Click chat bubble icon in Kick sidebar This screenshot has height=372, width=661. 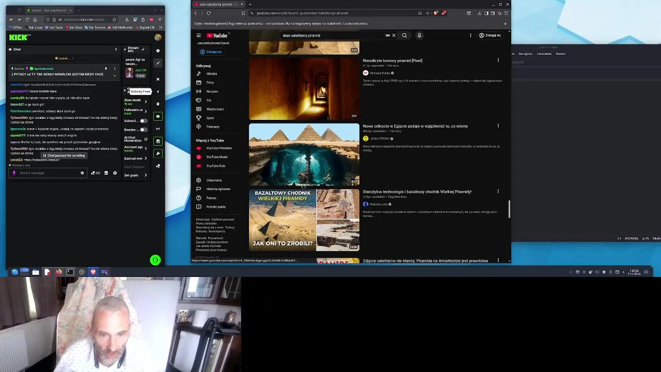coord(158,116)
